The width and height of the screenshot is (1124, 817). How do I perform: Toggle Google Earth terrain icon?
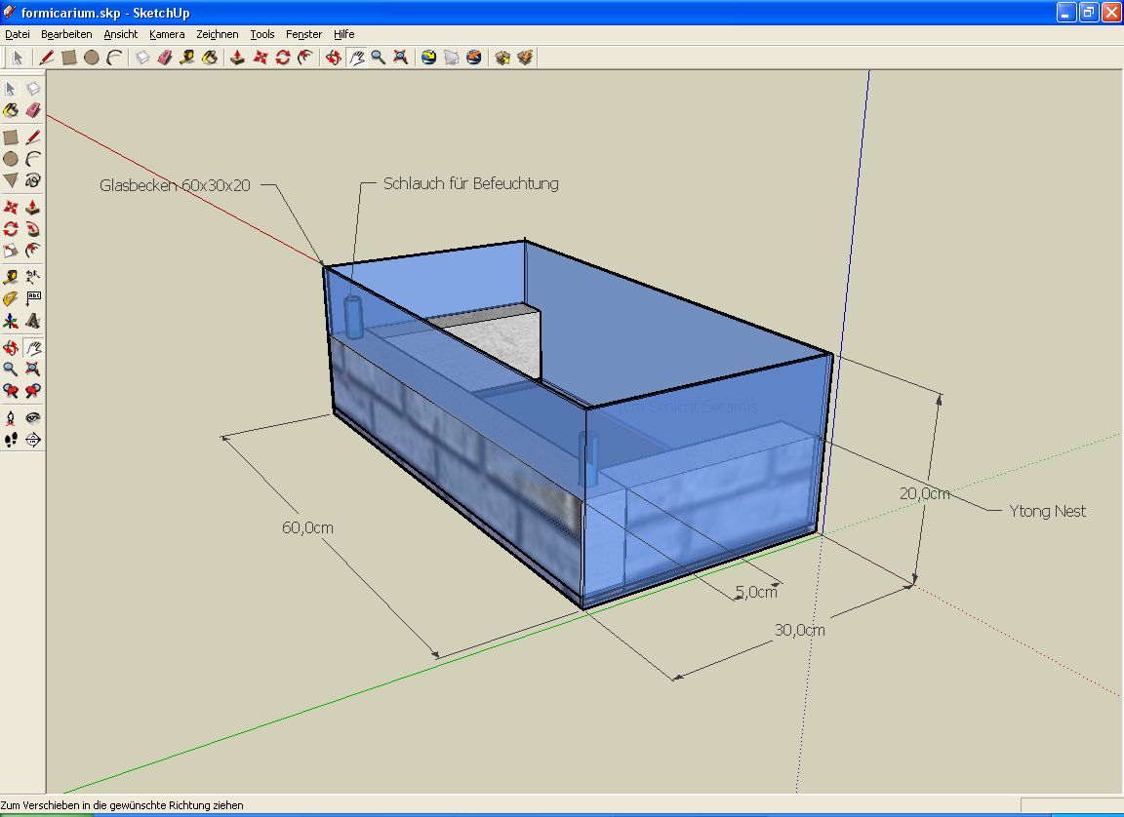451,58
